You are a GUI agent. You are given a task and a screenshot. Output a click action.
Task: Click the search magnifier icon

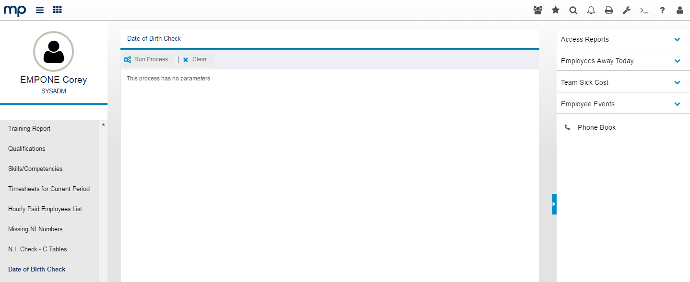[x=573, y=10]
